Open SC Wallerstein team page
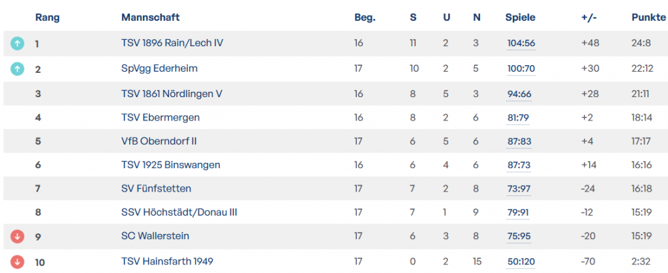Screen dimensions: 668x273 click(155, 236)
